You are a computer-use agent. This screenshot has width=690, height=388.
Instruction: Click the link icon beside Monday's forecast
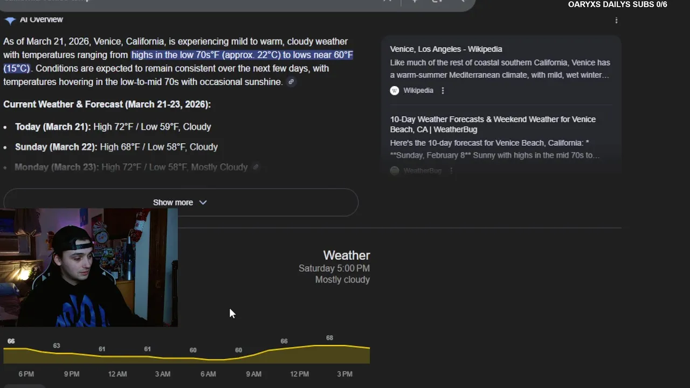[x=256, y=167]
